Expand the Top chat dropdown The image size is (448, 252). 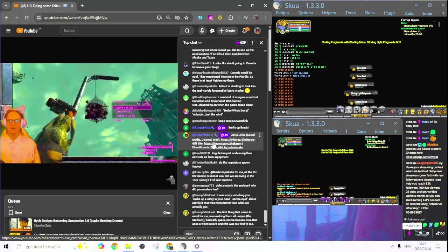[x=192, y=43]
